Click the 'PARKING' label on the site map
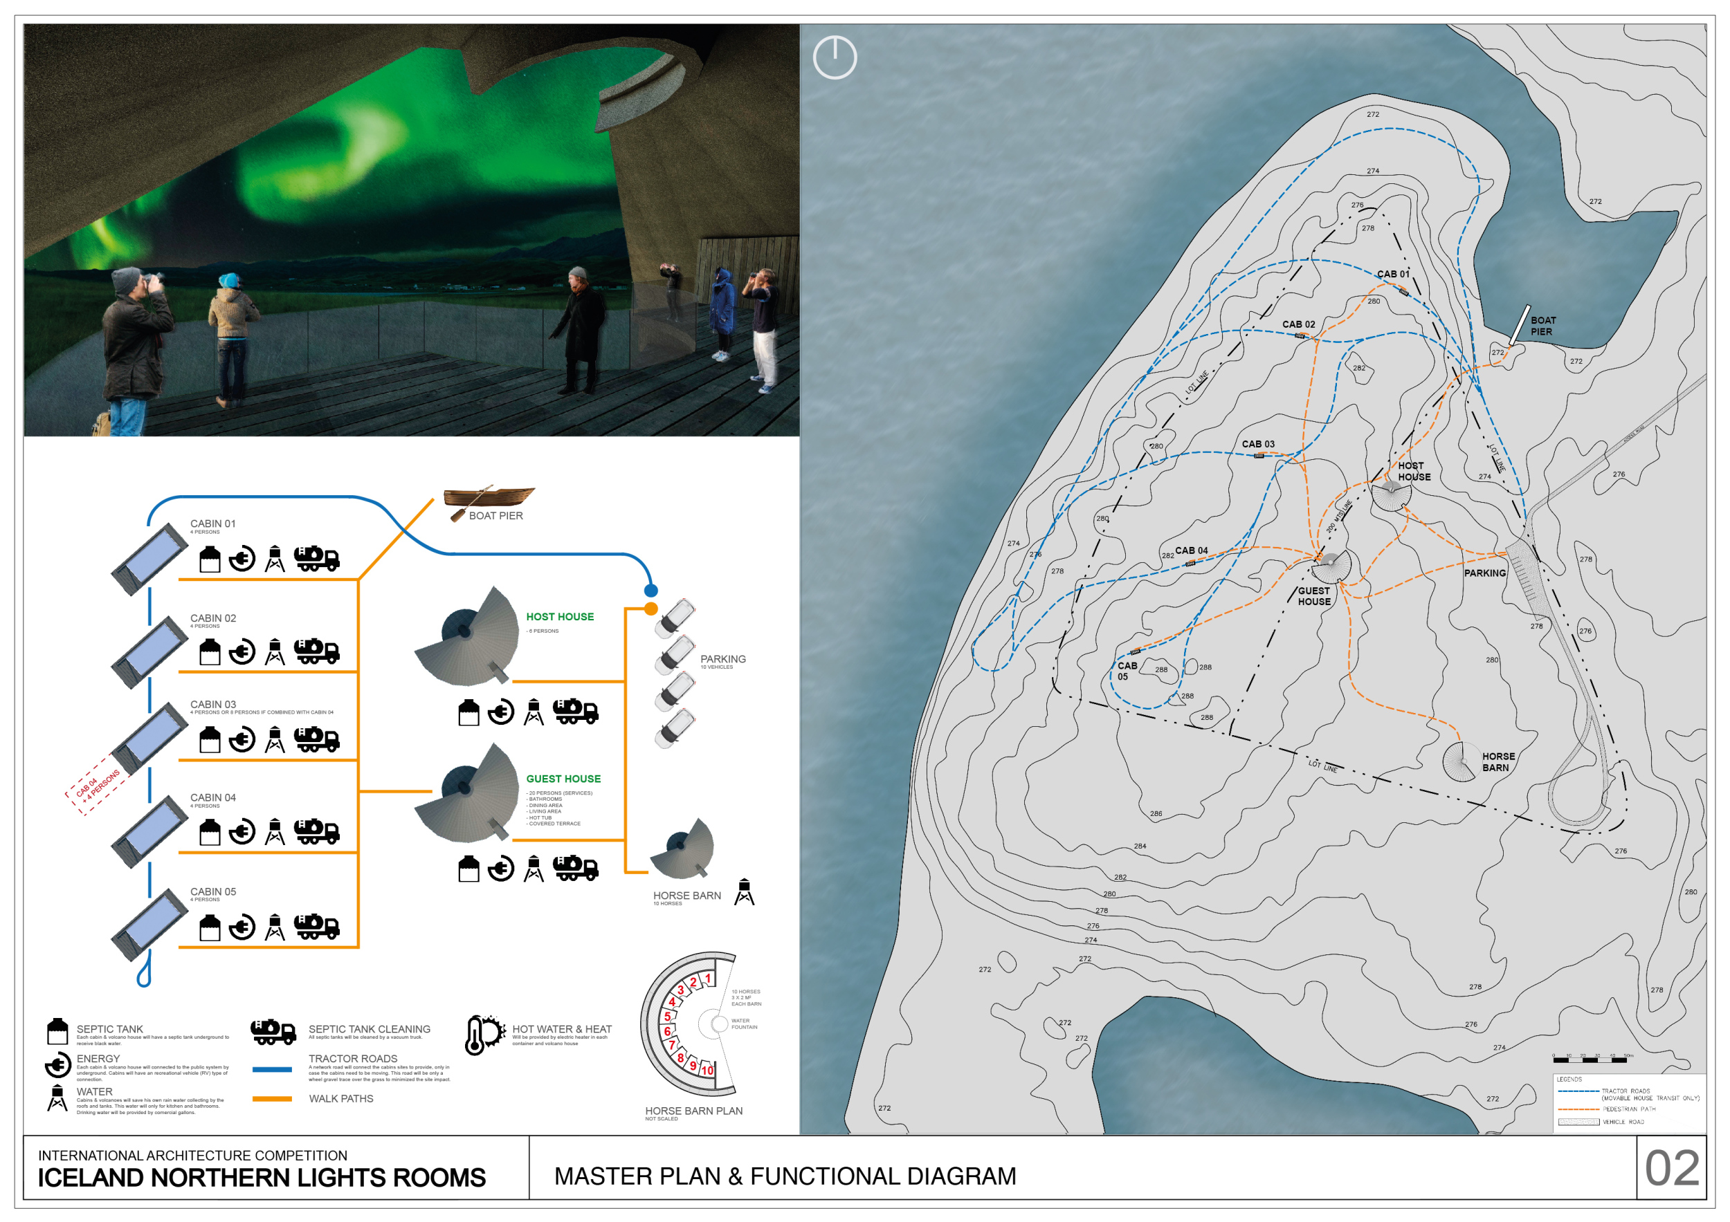Viewport: 1730px width, 1222px height. (x=1485, y=573)
